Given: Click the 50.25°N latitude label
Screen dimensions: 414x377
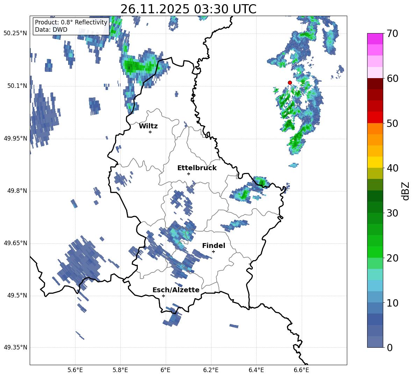Looking at the screenshot, I should point(15,33).
